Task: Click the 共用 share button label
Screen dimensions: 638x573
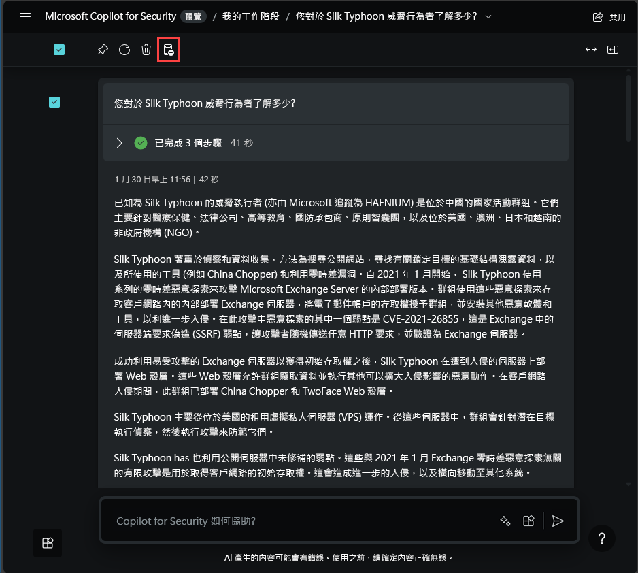Action: (x=617, y=17)
